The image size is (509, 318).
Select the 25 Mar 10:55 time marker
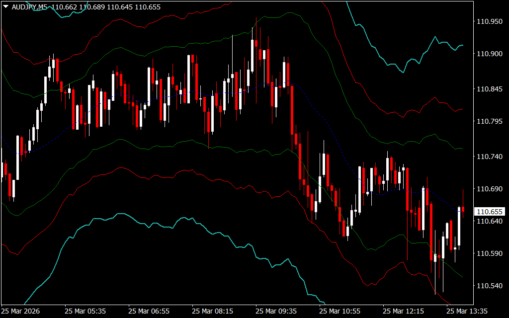pos(339,311)
